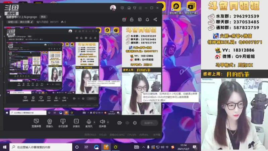Screen dimensions: 268x151
Task: Click the 连接中... start button
Action: pyautogui.click(x=149, y=123)
